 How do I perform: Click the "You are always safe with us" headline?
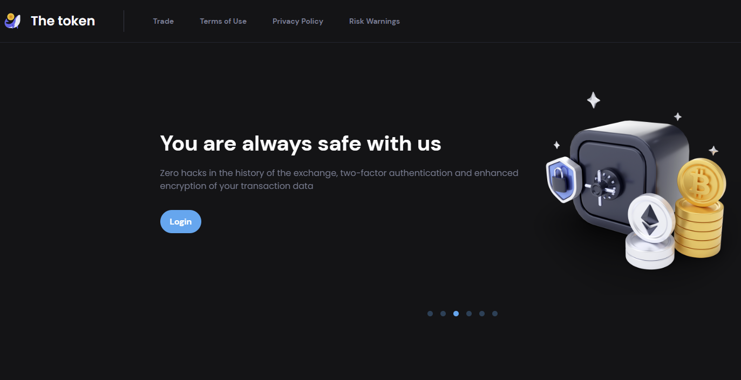click(x=301, y=144)
